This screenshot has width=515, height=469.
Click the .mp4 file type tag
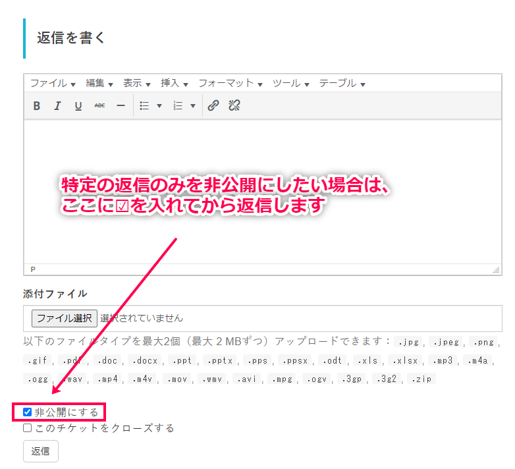point(108,379)
